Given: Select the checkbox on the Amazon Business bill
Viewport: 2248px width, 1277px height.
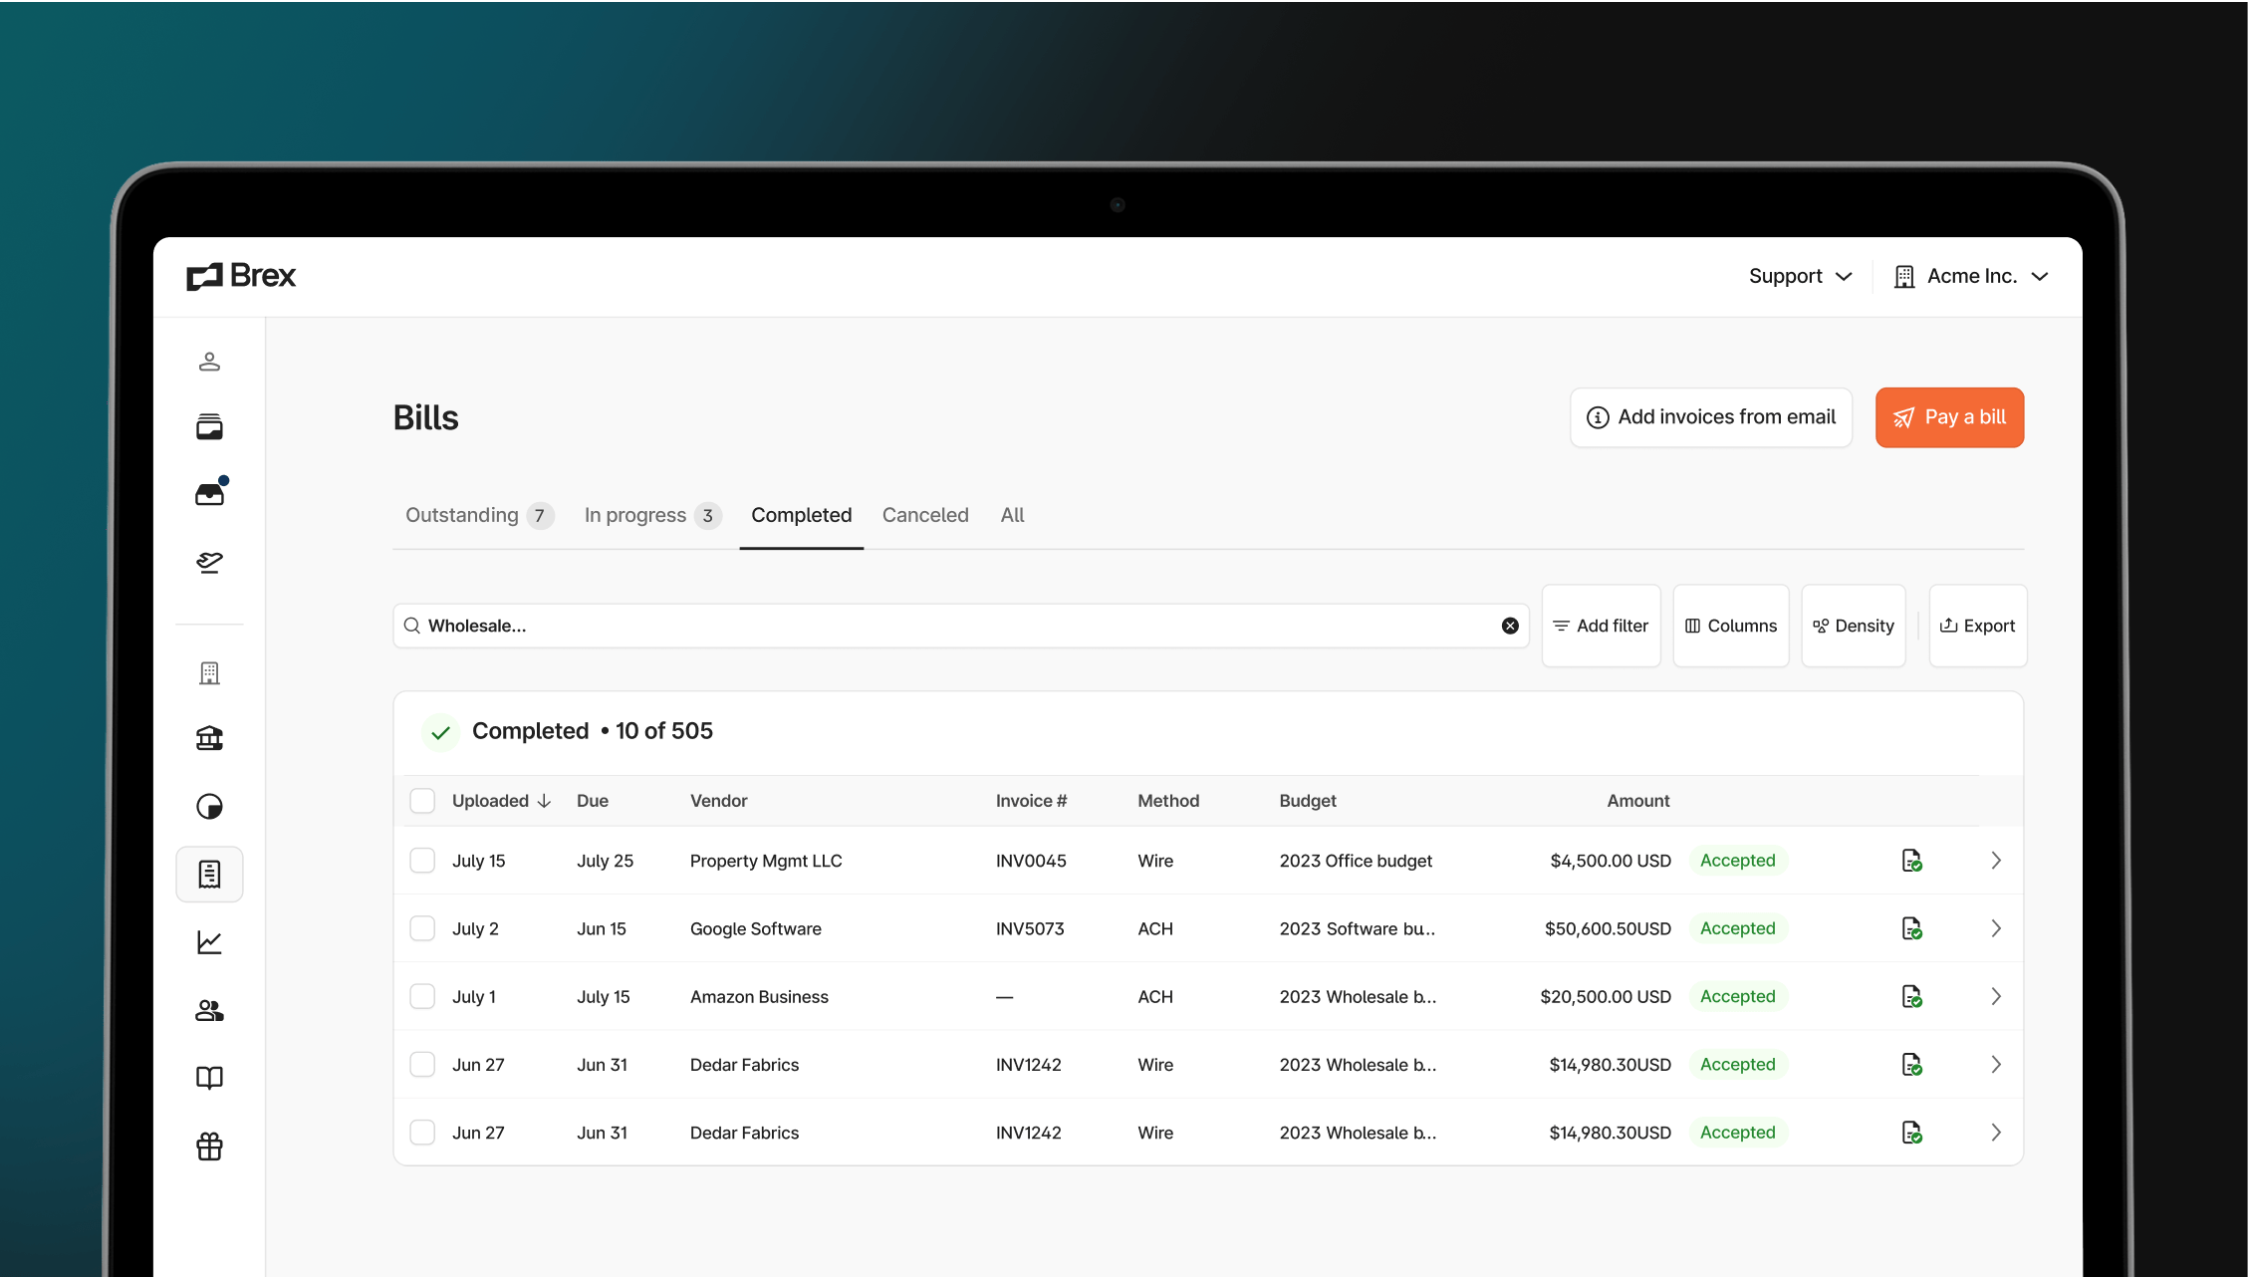Looking at the screenshot, I should 422,996.
